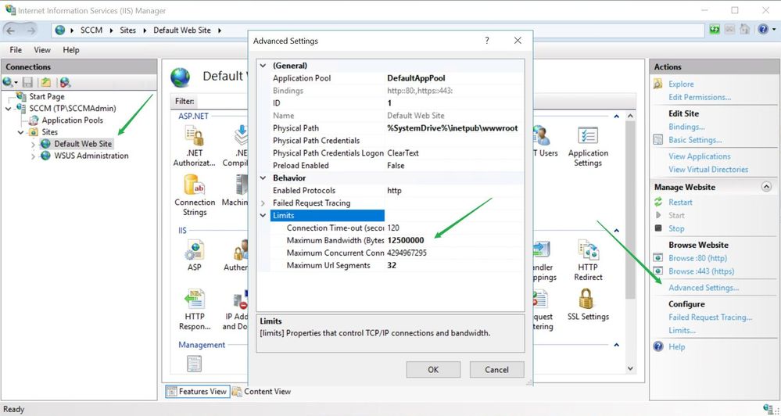Open SSL Settings feature icon
The image size is (781, 416).
[x=588, y=299]
